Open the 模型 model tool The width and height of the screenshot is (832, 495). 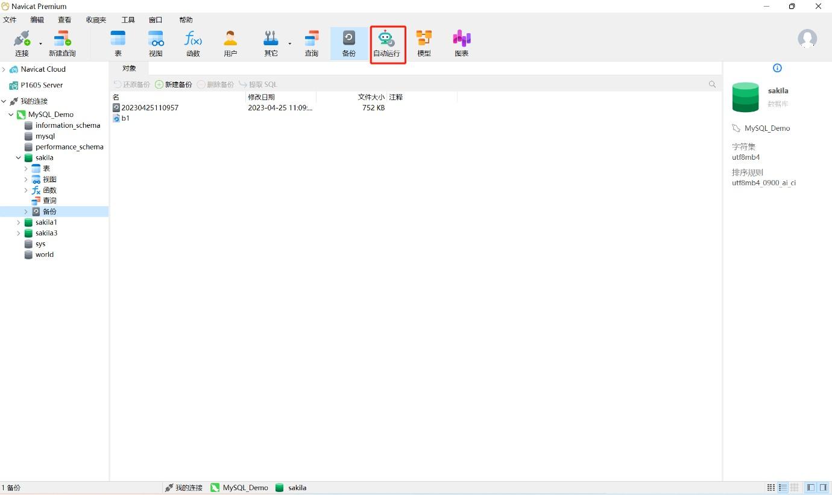[x=424, y=44]
